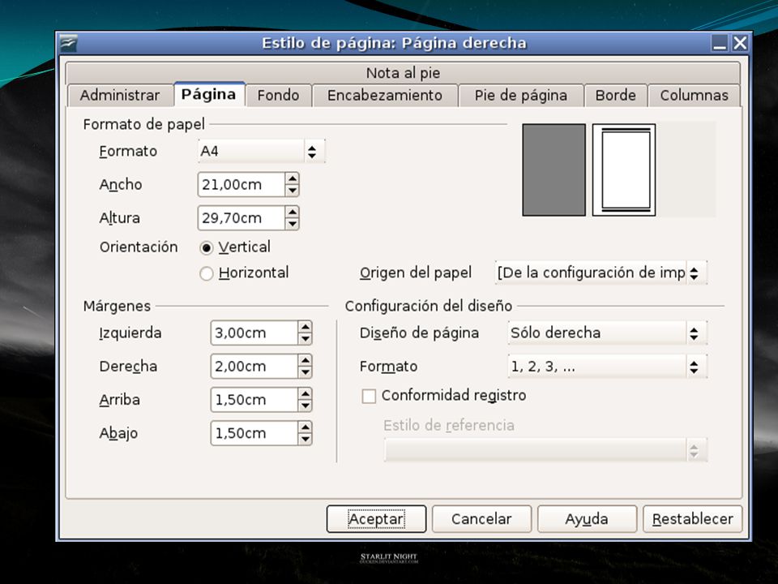
Task: Select Horizontal orientation
Action: (207, 273)
